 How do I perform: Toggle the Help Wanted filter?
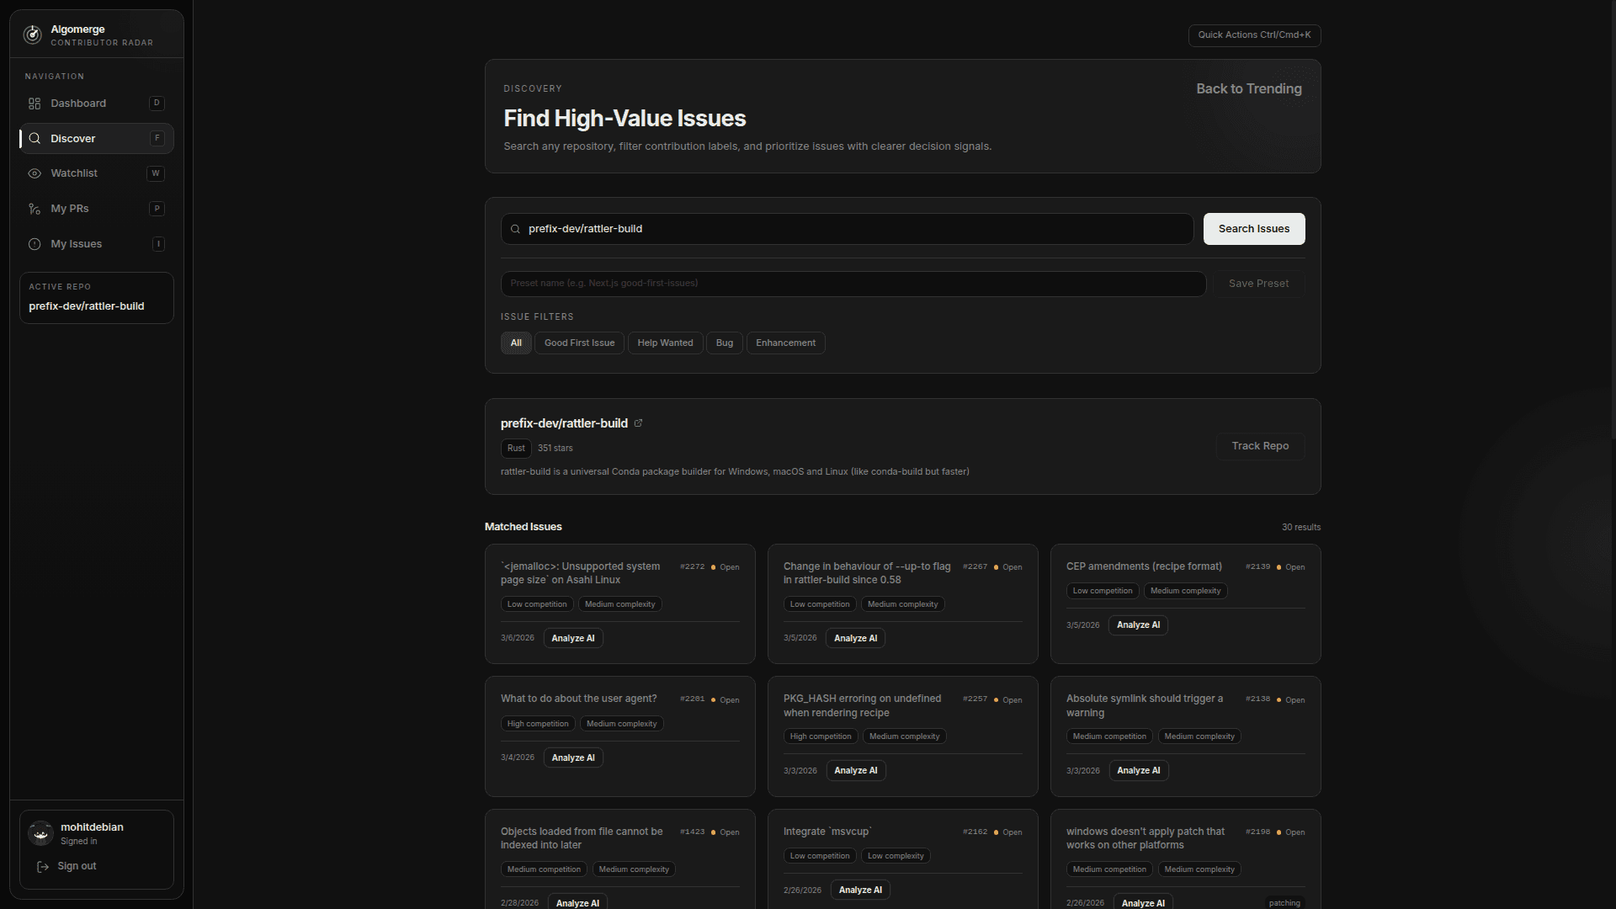pyautogui.click(x=665, y=343)
